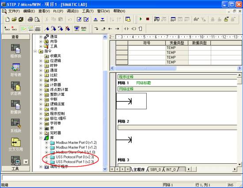Open 交叉引用 in the view bar
The height and width of the screenshot is (188, 243).
point(15,145)
